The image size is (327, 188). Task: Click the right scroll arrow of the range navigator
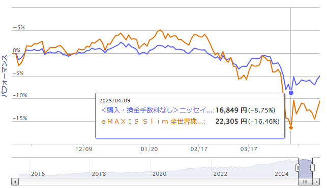pos(316,182)
